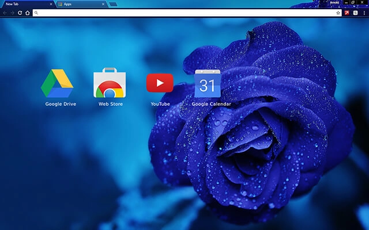Open a new tab with the tab-strip button
This screenshot has height=230, width=369.
114,4
